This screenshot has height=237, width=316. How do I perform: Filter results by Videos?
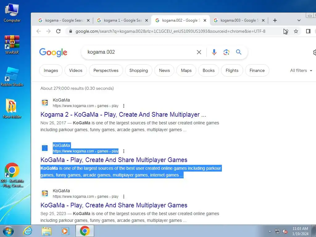coord(76,71)
